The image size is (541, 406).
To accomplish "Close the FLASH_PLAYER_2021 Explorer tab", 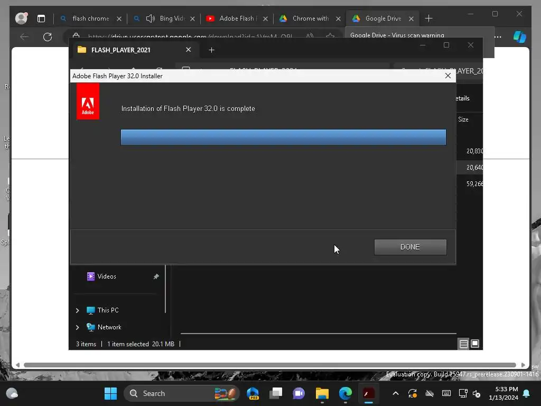I will coord(189,50).
